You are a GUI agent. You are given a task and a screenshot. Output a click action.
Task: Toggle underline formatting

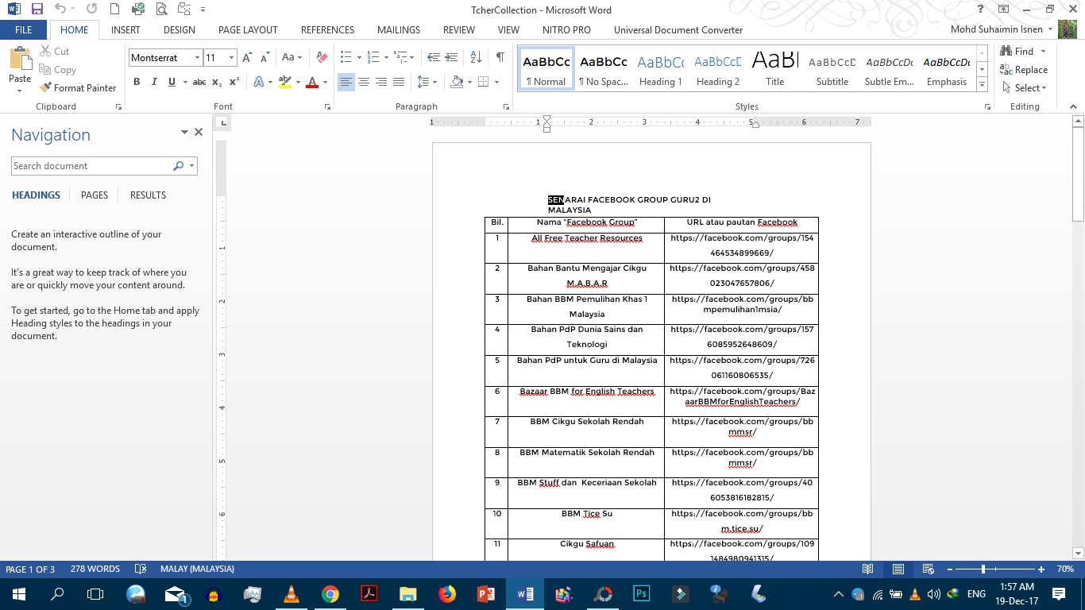point(171,82)
